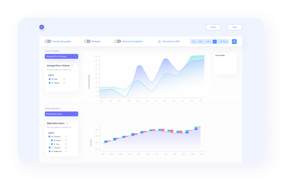Toggle Overlap the graphs switch
Image resolution: width=286 pixels, height=185 pixels.
(x=48, y=41)
